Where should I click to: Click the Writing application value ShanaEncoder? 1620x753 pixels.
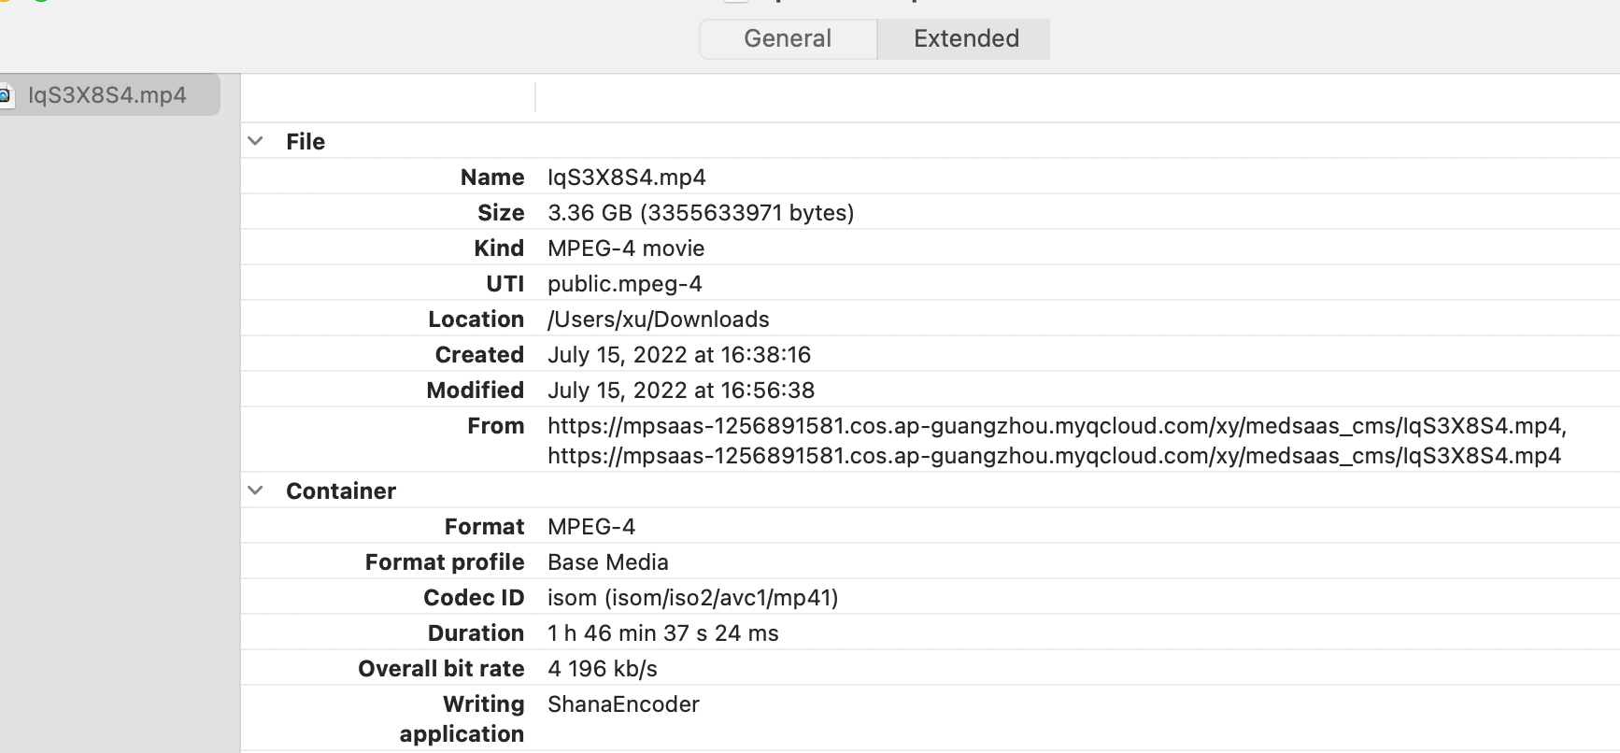[x=623, y=704]
